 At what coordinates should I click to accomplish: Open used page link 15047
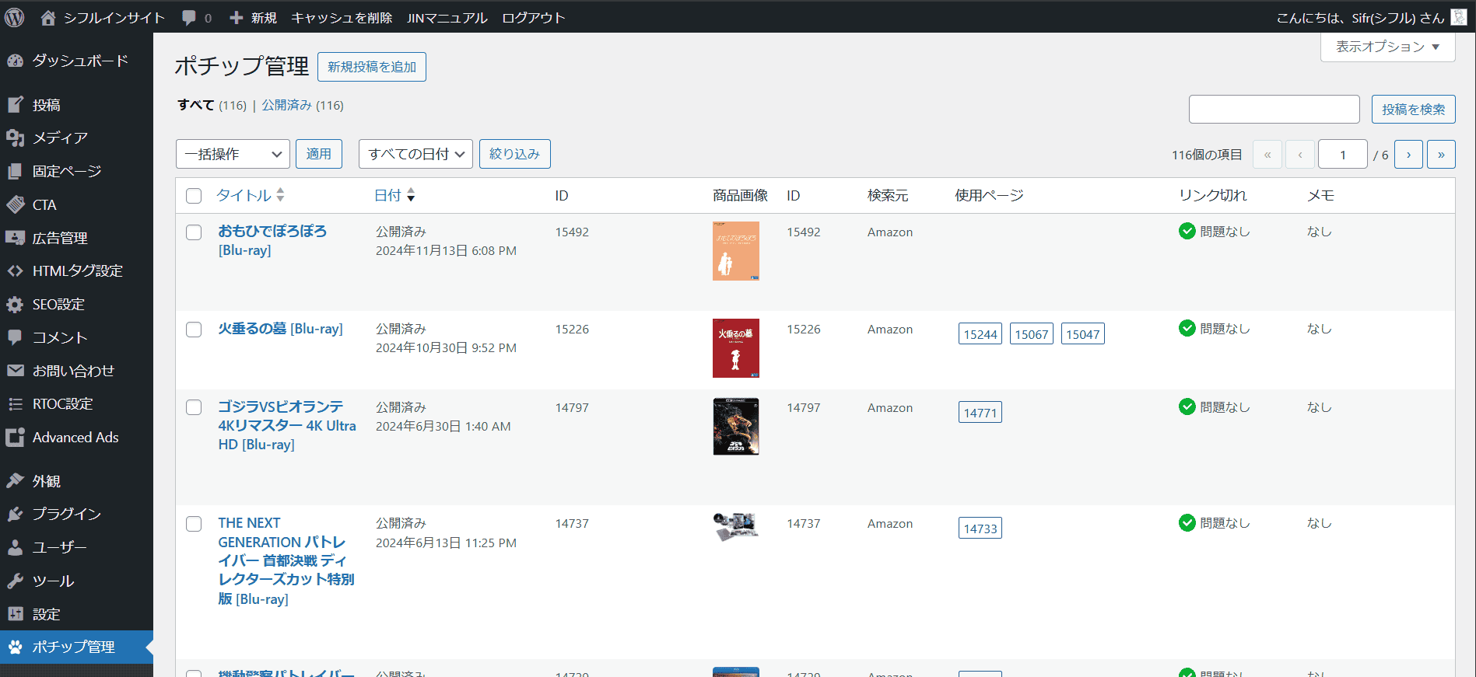coord(1083,334)
